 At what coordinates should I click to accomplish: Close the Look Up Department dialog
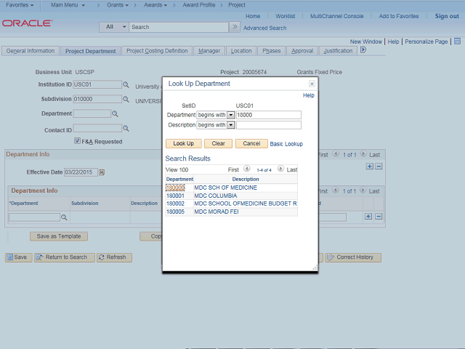tap(312, 84)
